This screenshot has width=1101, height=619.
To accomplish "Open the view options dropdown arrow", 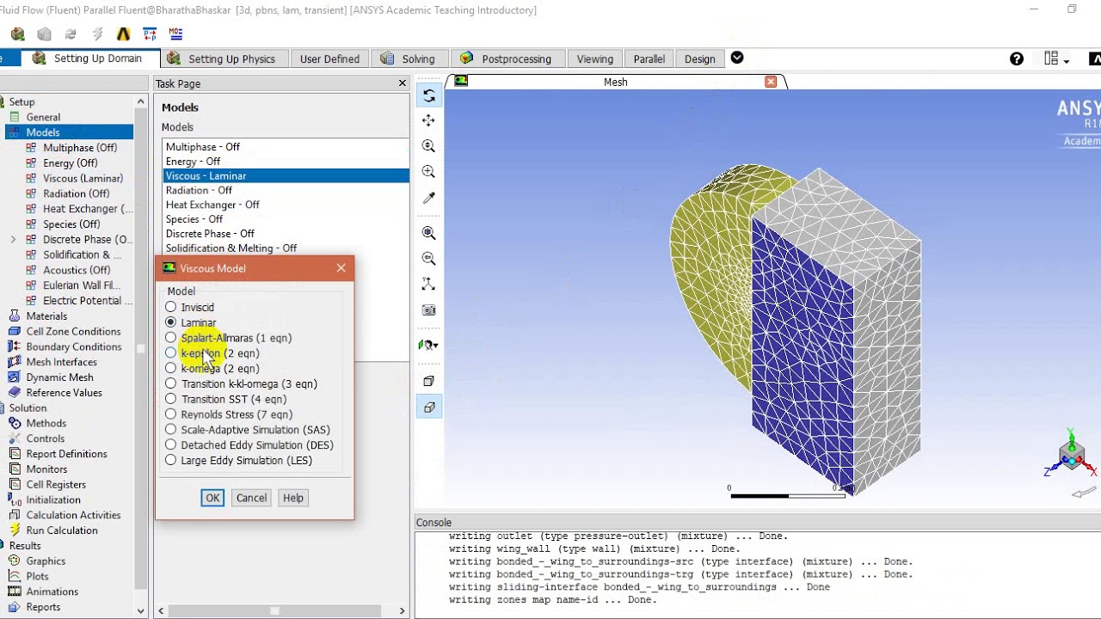I will pyautogui.click(x=434, y=346).
